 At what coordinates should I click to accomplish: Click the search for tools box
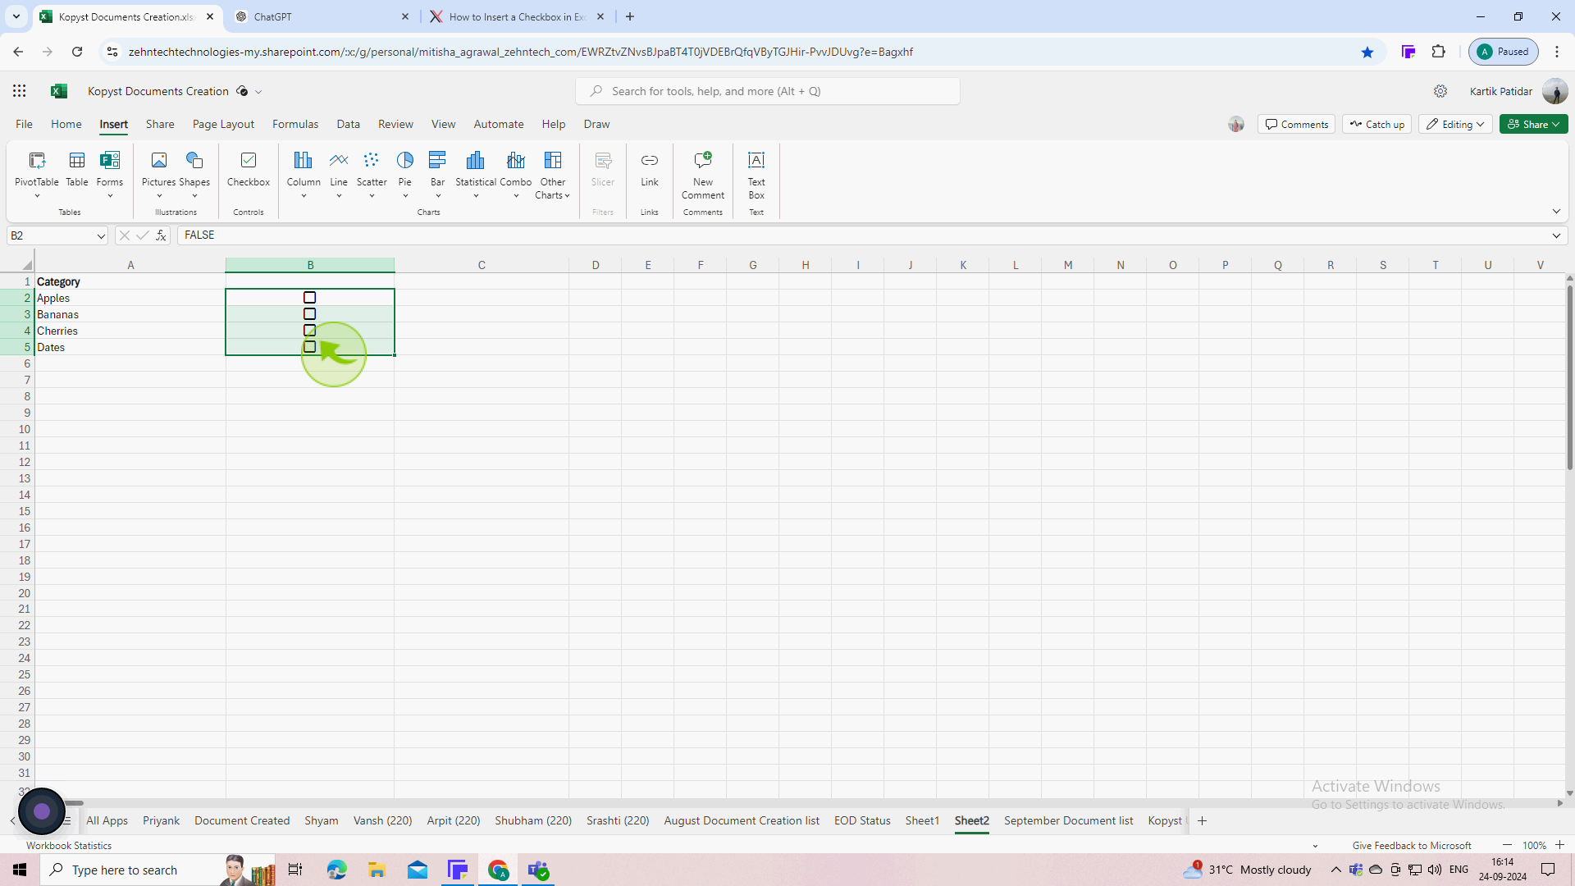[x=768, y=91]
